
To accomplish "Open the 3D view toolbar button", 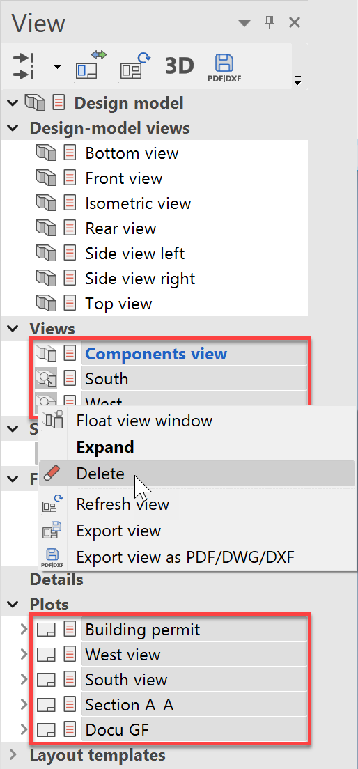I will point(180,65).
